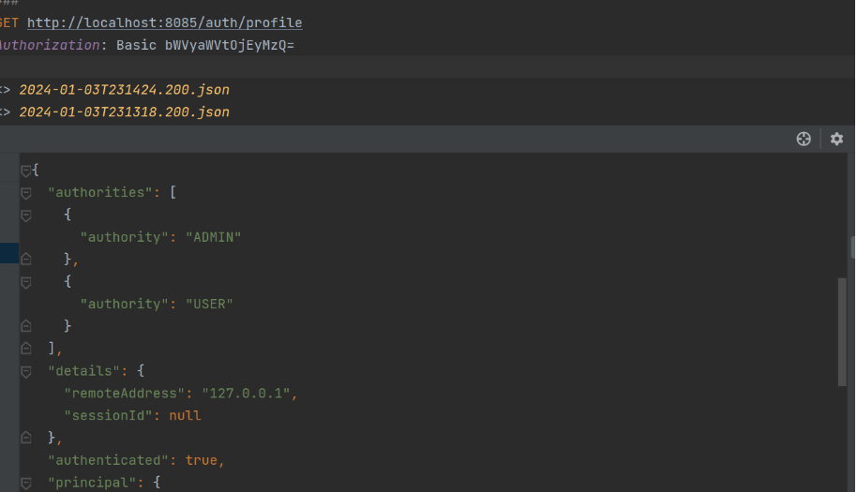Click fold end marker closing details object
Image resolution: width=857 pixels, height=492 pixels.
(x=25, y=438)
